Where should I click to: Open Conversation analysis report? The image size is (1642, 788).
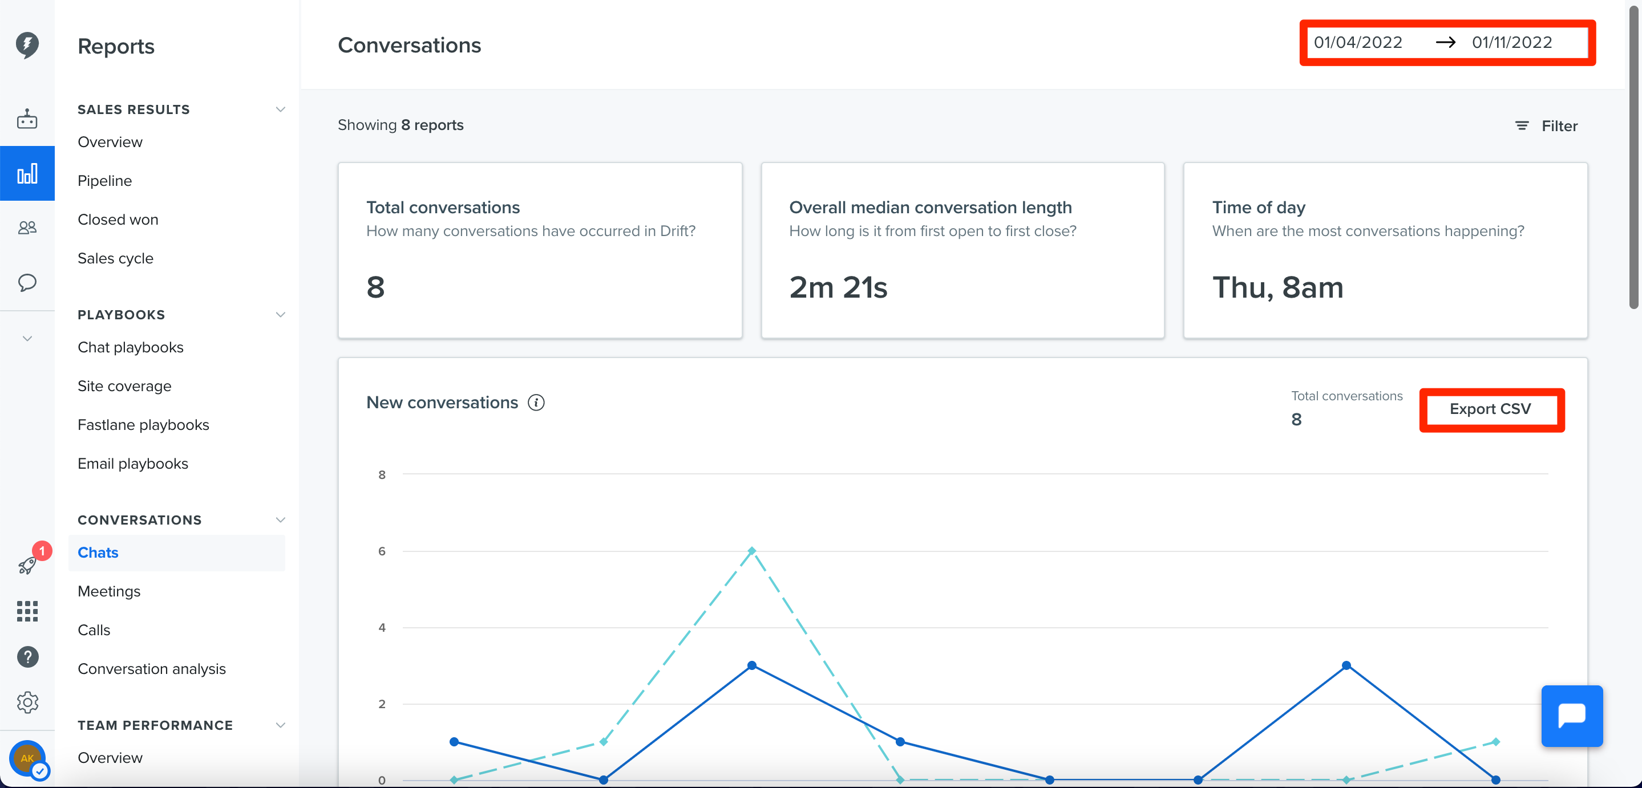point(152,668)
